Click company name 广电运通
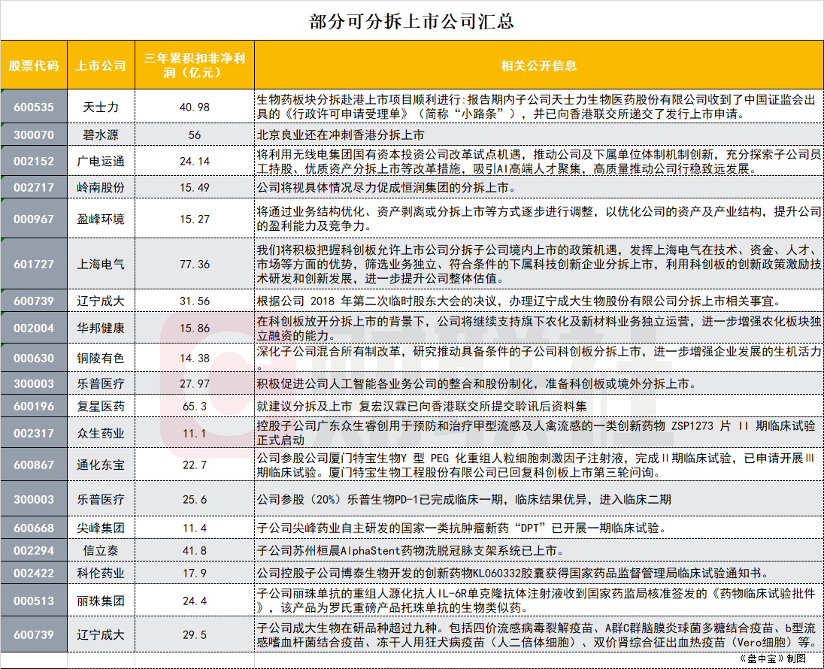Screen dimensions: 824x669 [101, 161]
